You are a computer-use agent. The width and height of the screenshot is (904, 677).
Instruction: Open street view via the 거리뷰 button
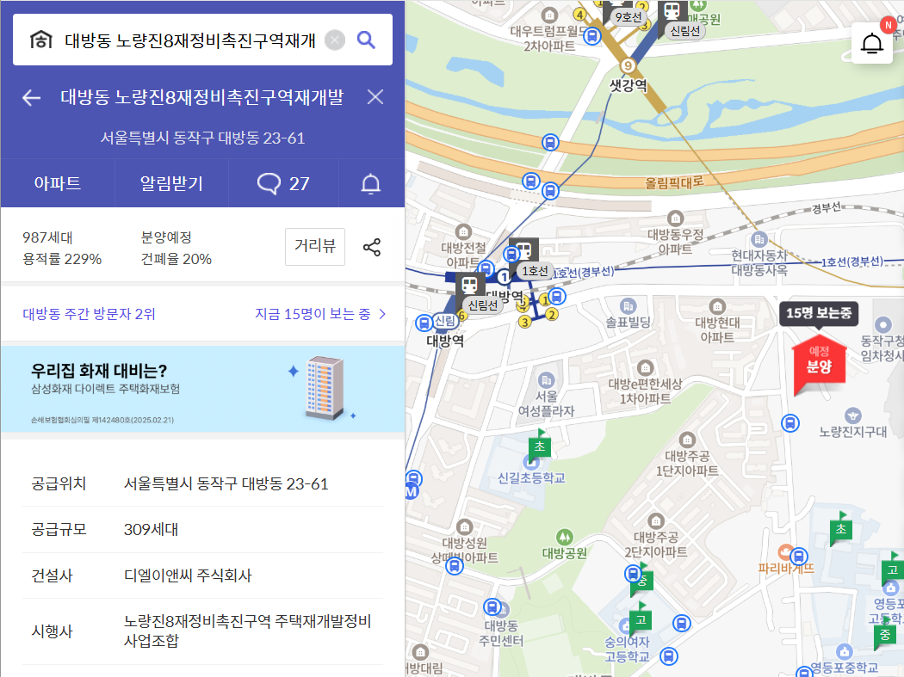click(x=314, y=246)
